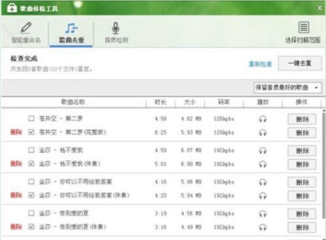This screenshot has height=240, width=326.
Task: Click the 歌曲体检工具 lock logo icon
Action: [12, 8]
